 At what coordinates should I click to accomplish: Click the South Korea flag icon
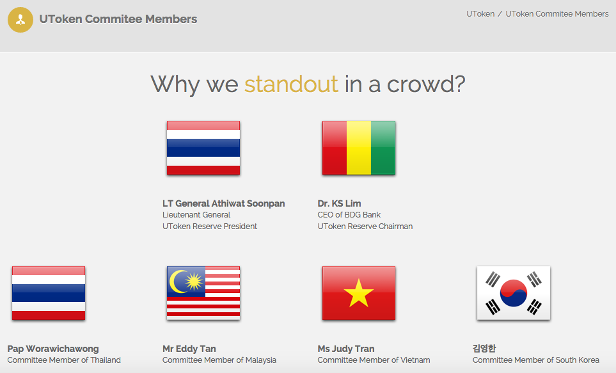pos(513,293)
